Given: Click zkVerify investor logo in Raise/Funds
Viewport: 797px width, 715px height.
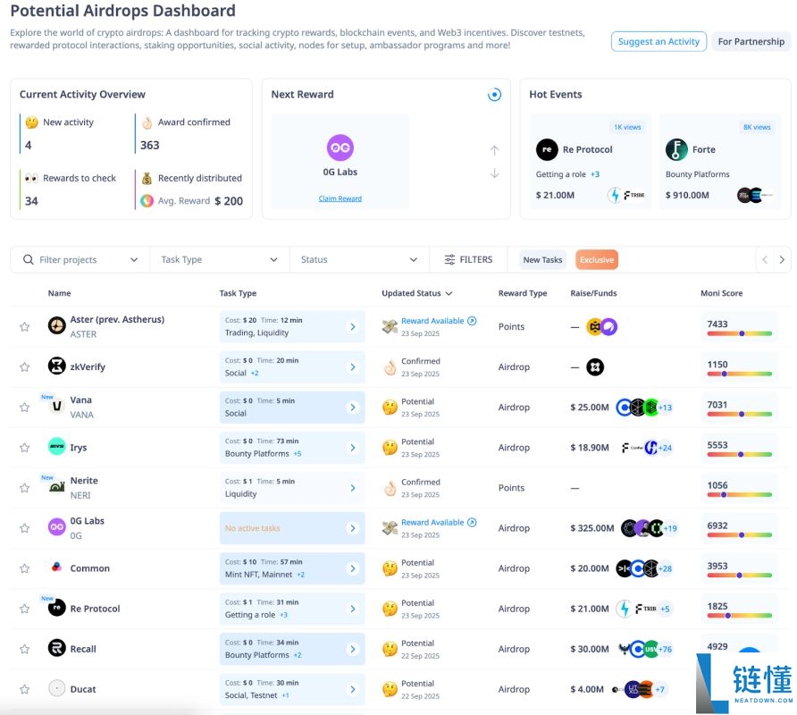Looking at the screenshot, I should pos(595,366).
